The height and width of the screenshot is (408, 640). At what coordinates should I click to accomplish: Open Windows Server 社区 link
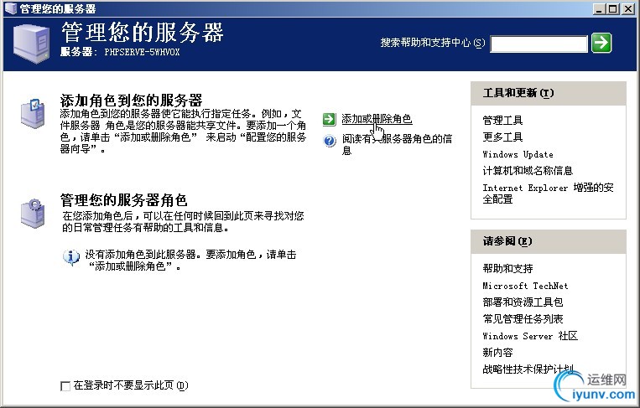coord(530,336)
